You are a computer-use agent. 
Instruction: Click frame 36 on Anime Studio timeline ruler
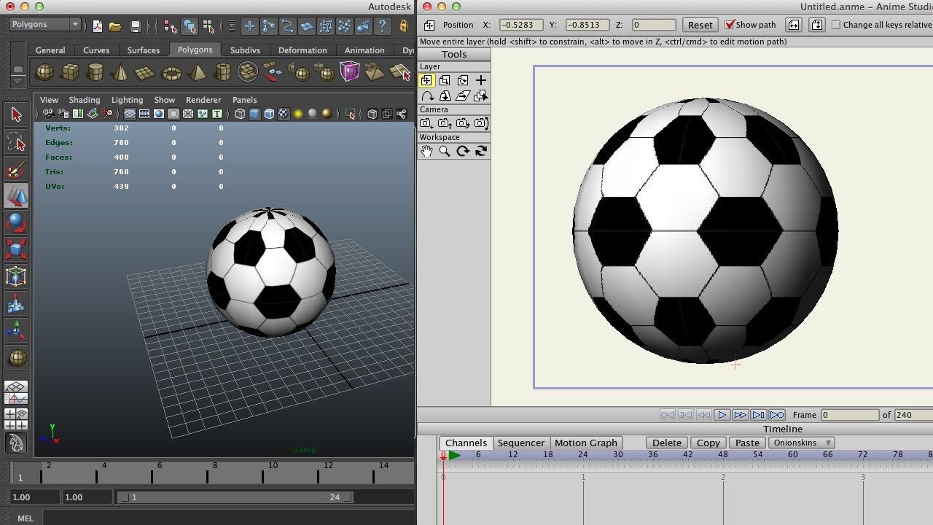point(652,454)
